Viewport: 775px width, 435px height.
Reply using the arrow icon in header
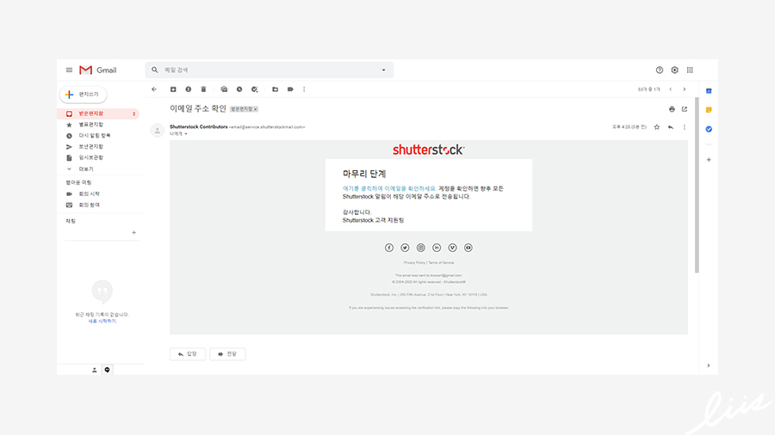671,127
